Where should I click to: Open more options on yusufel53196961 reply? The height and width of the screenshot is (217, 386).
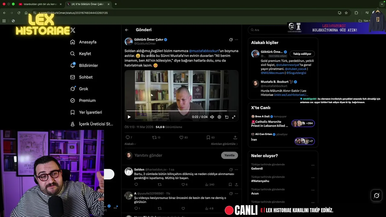(x=236, y=193)
